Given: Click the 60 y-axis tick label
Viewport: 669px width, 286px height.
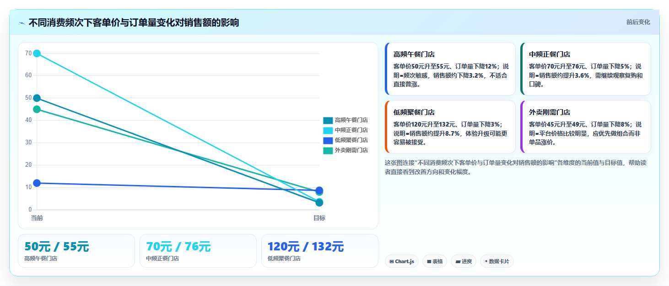Looking at the screenshot, I should [28, 76].
